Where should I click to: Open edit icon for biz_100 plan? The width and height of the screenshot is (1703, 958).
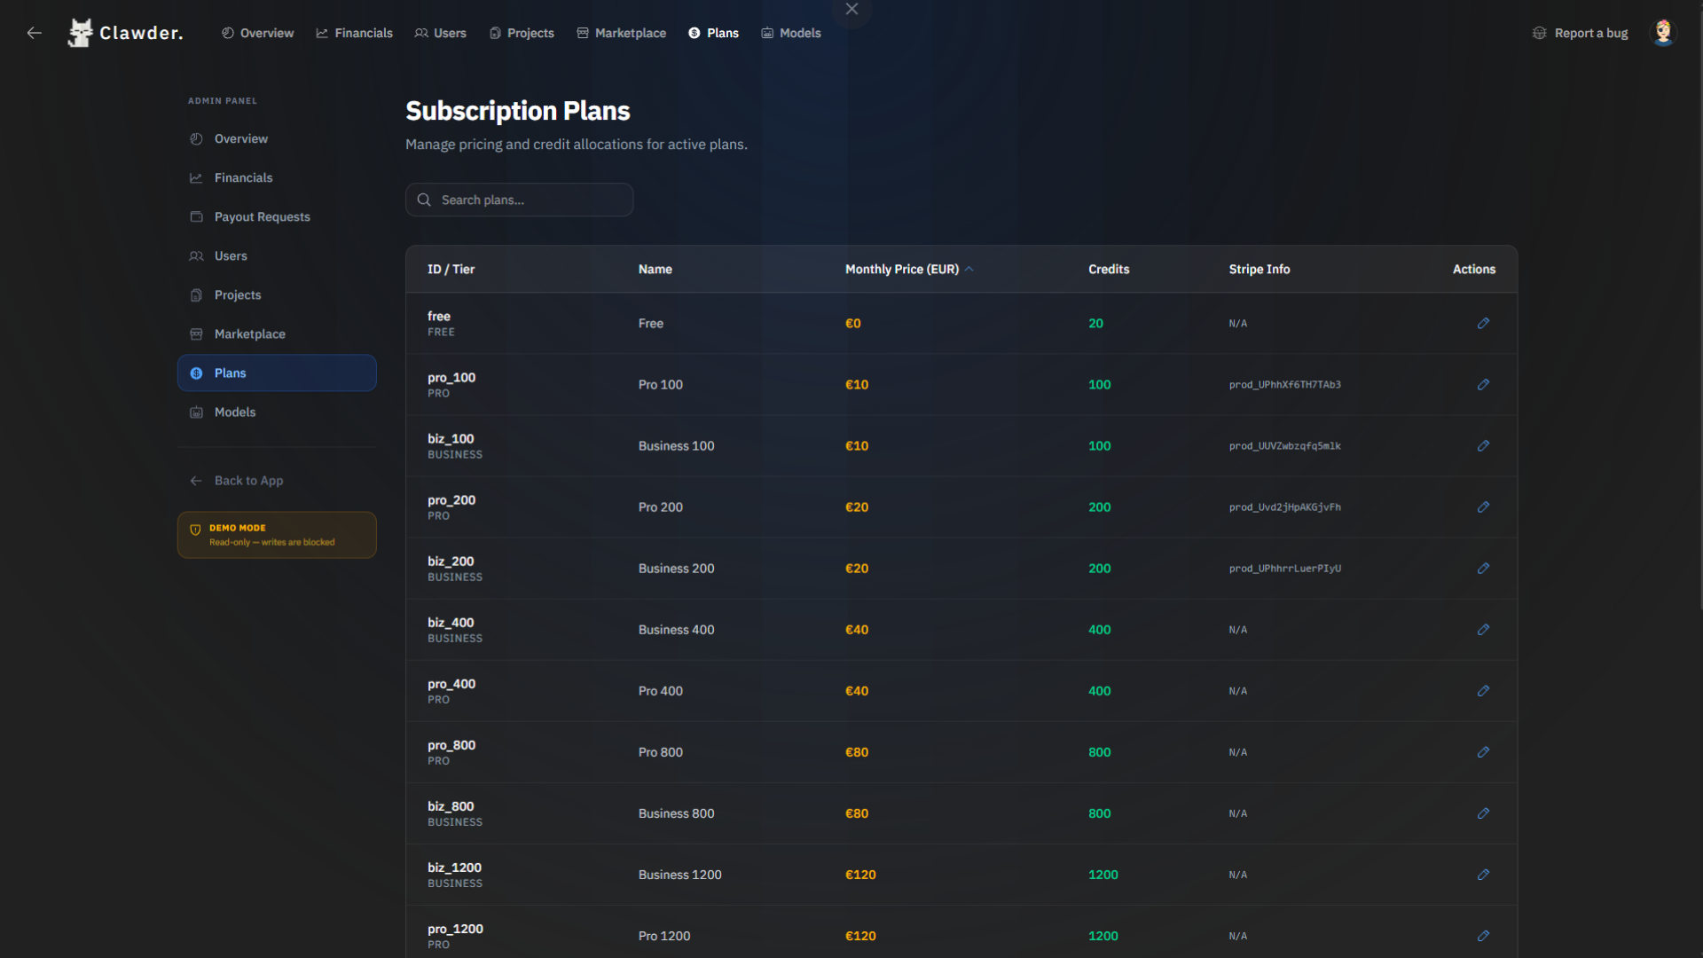pos(1483,446)
